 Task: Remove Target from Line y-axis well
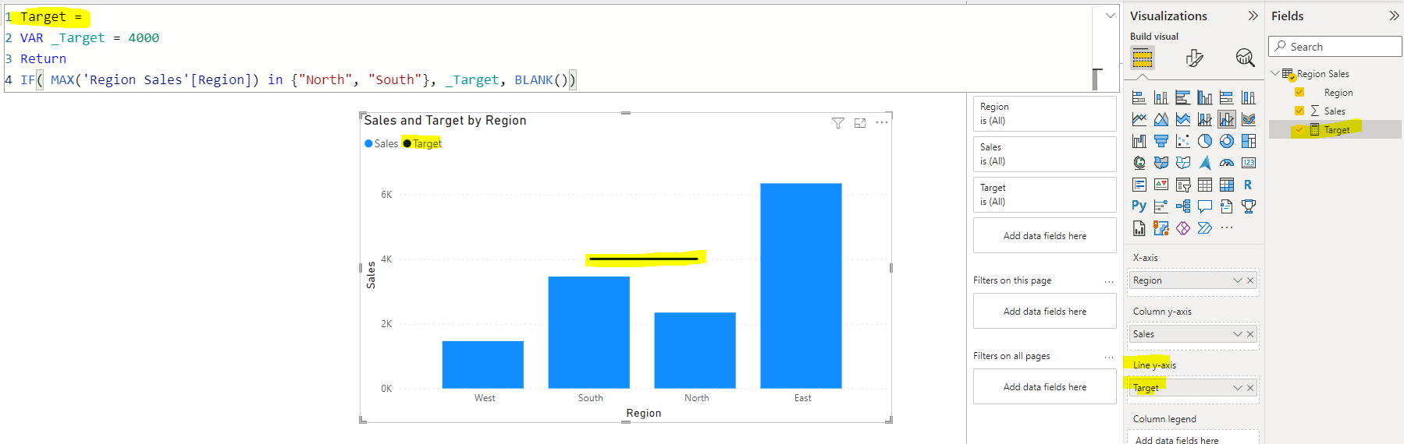(x=1250, y=388)
